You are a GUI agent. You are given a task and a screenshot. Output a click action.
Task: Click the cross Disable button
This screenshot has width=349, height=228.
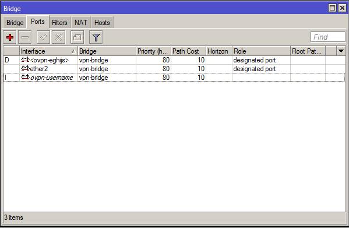pos(58,37)
